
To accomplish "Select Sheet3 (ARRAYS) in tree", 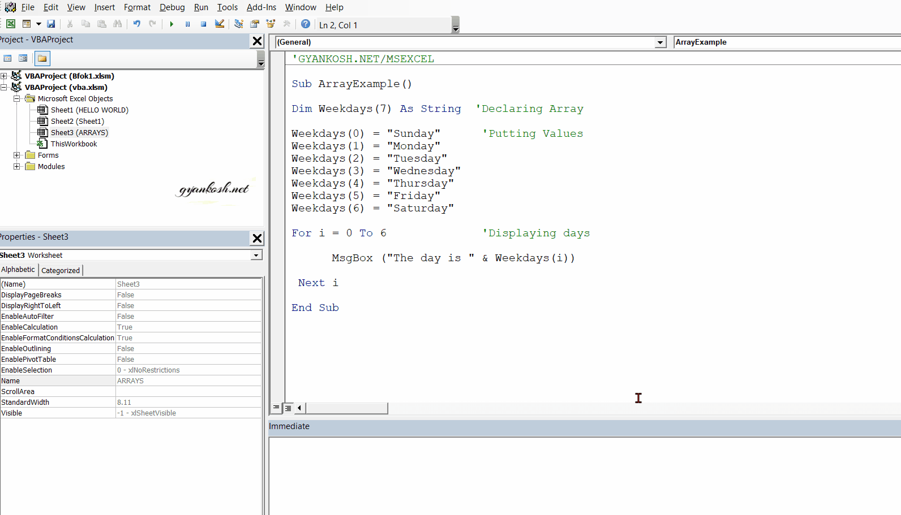I will [79, 132].
